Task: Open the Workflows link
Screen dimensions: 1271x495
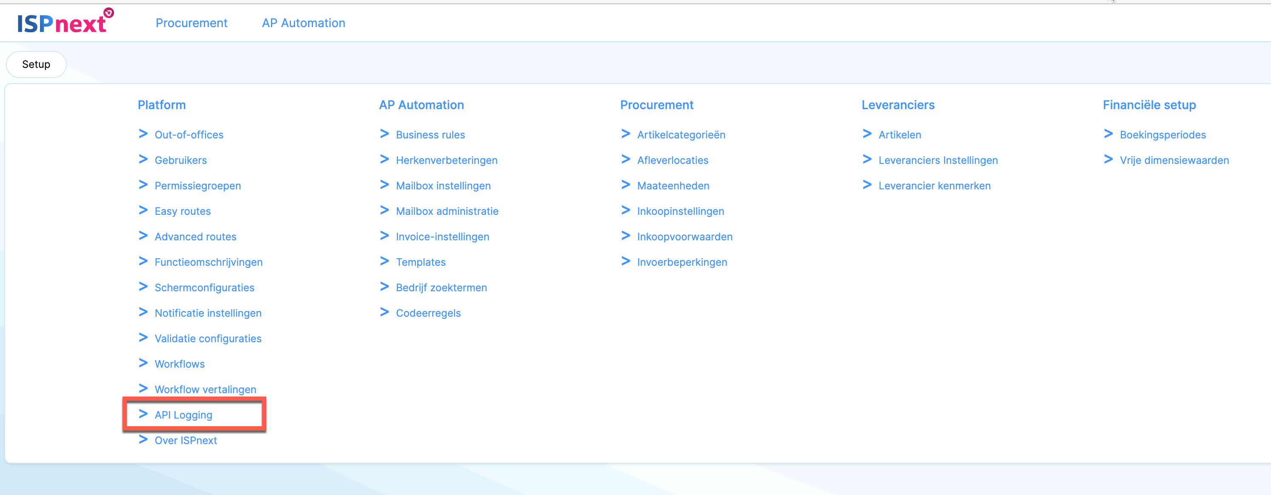Action: pos(180,364)
